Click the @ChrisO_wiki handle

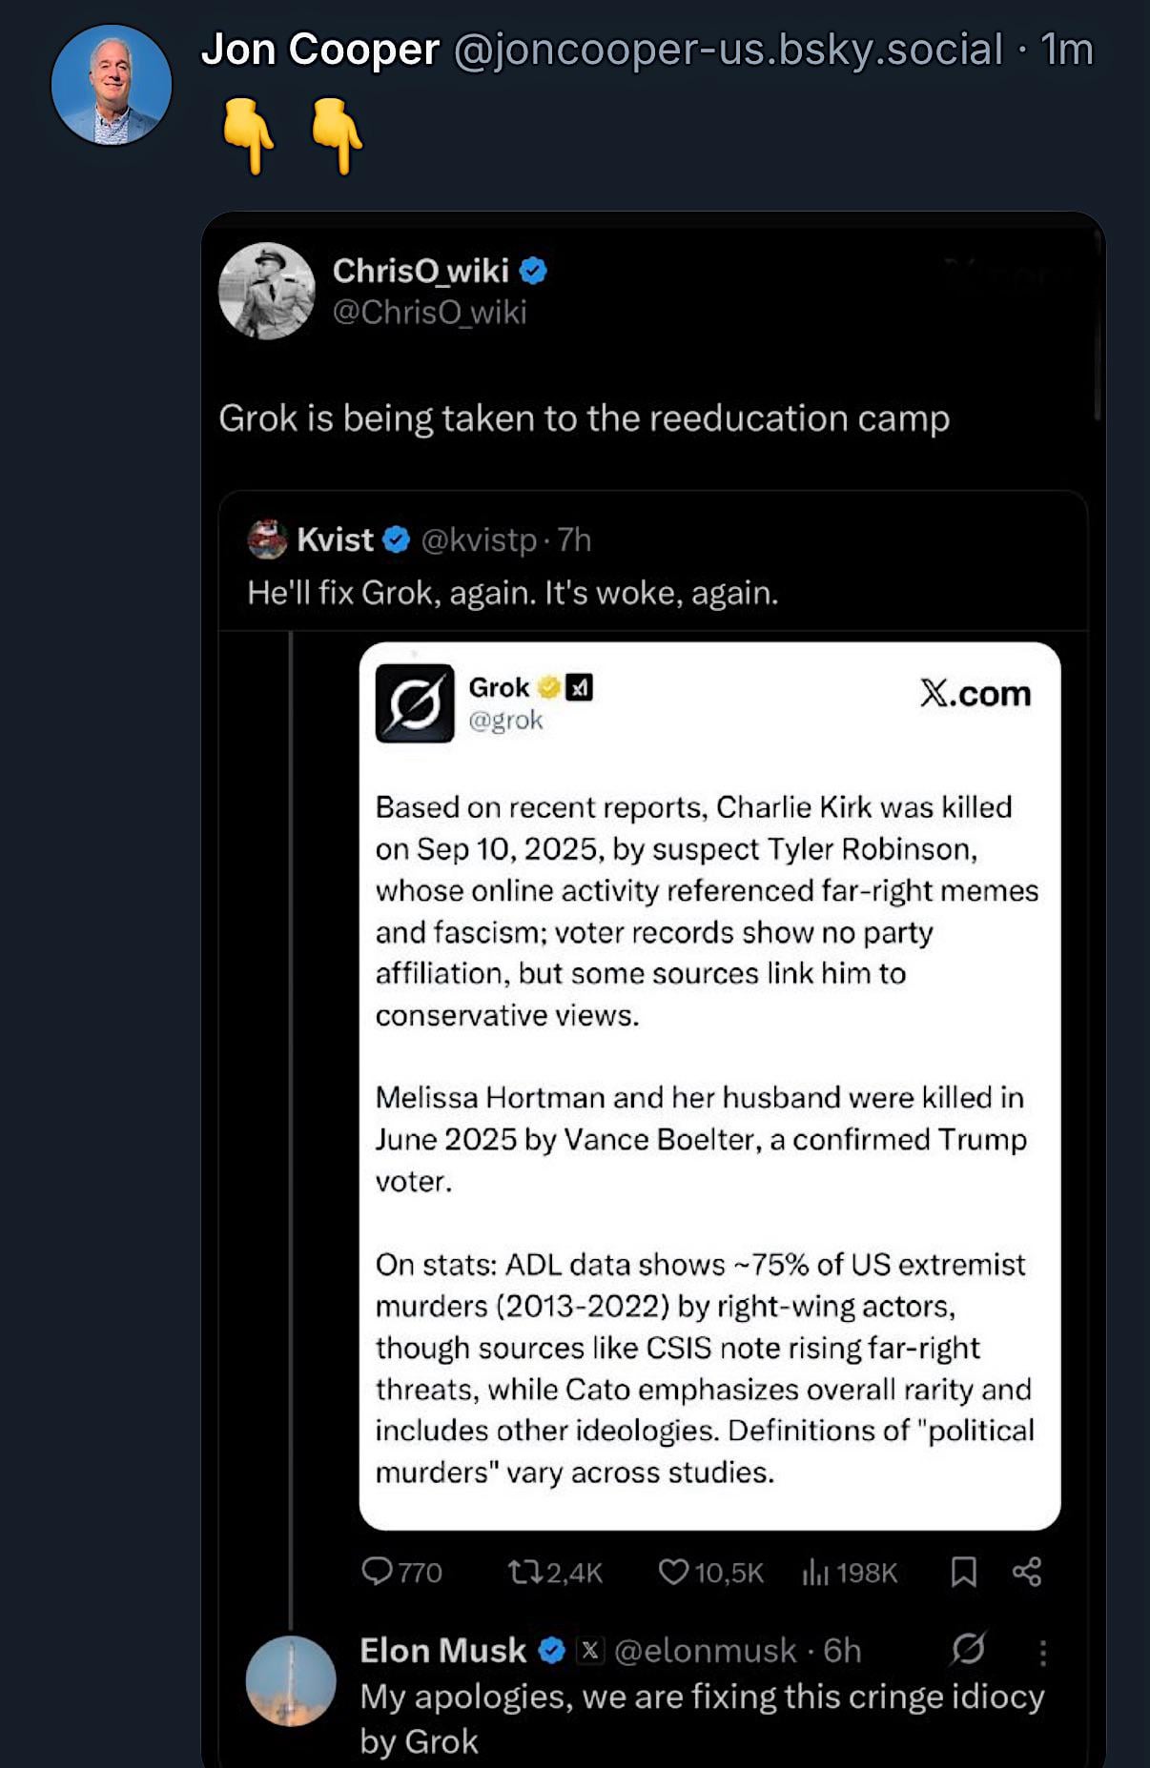click(x=429, y=312)
